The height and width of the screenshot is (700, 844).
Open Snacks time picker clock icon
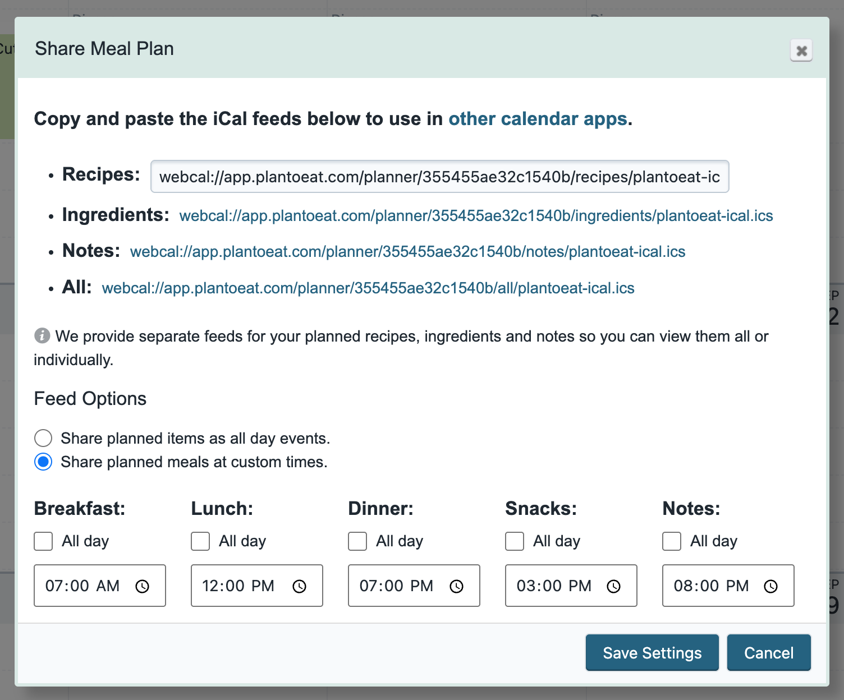[614, 586]
